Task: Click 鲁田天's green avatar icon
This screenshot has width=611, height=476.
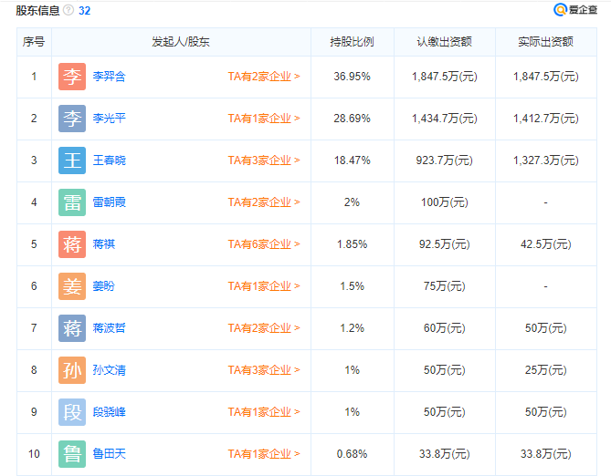Action: 72,454
